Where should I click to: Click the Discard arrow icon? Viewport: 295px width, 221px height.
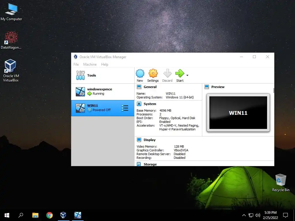point(167,73)
